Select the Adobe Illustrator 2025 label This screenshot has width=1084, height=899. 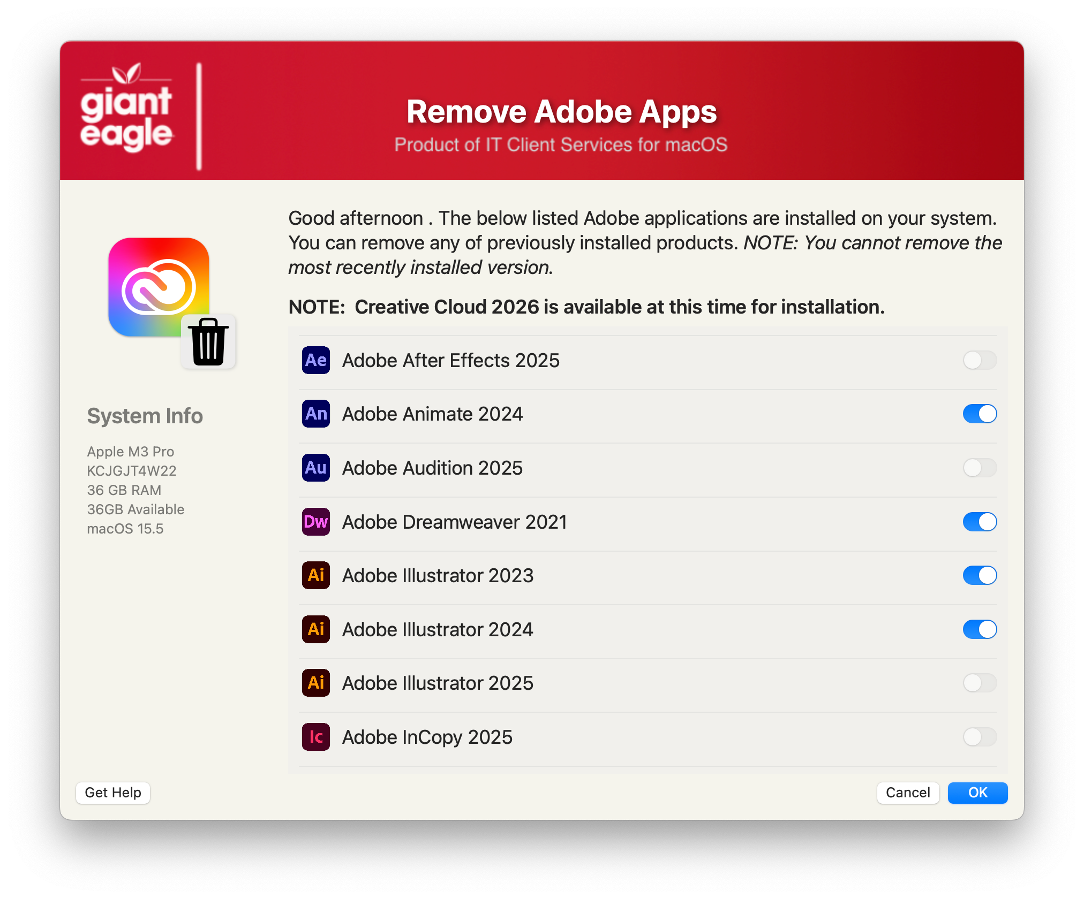(438, 683)
